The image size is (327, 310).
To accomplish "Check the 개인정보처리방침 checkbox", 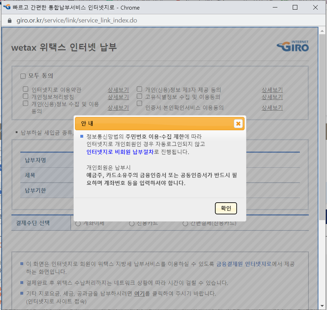I will pos(25,96).
